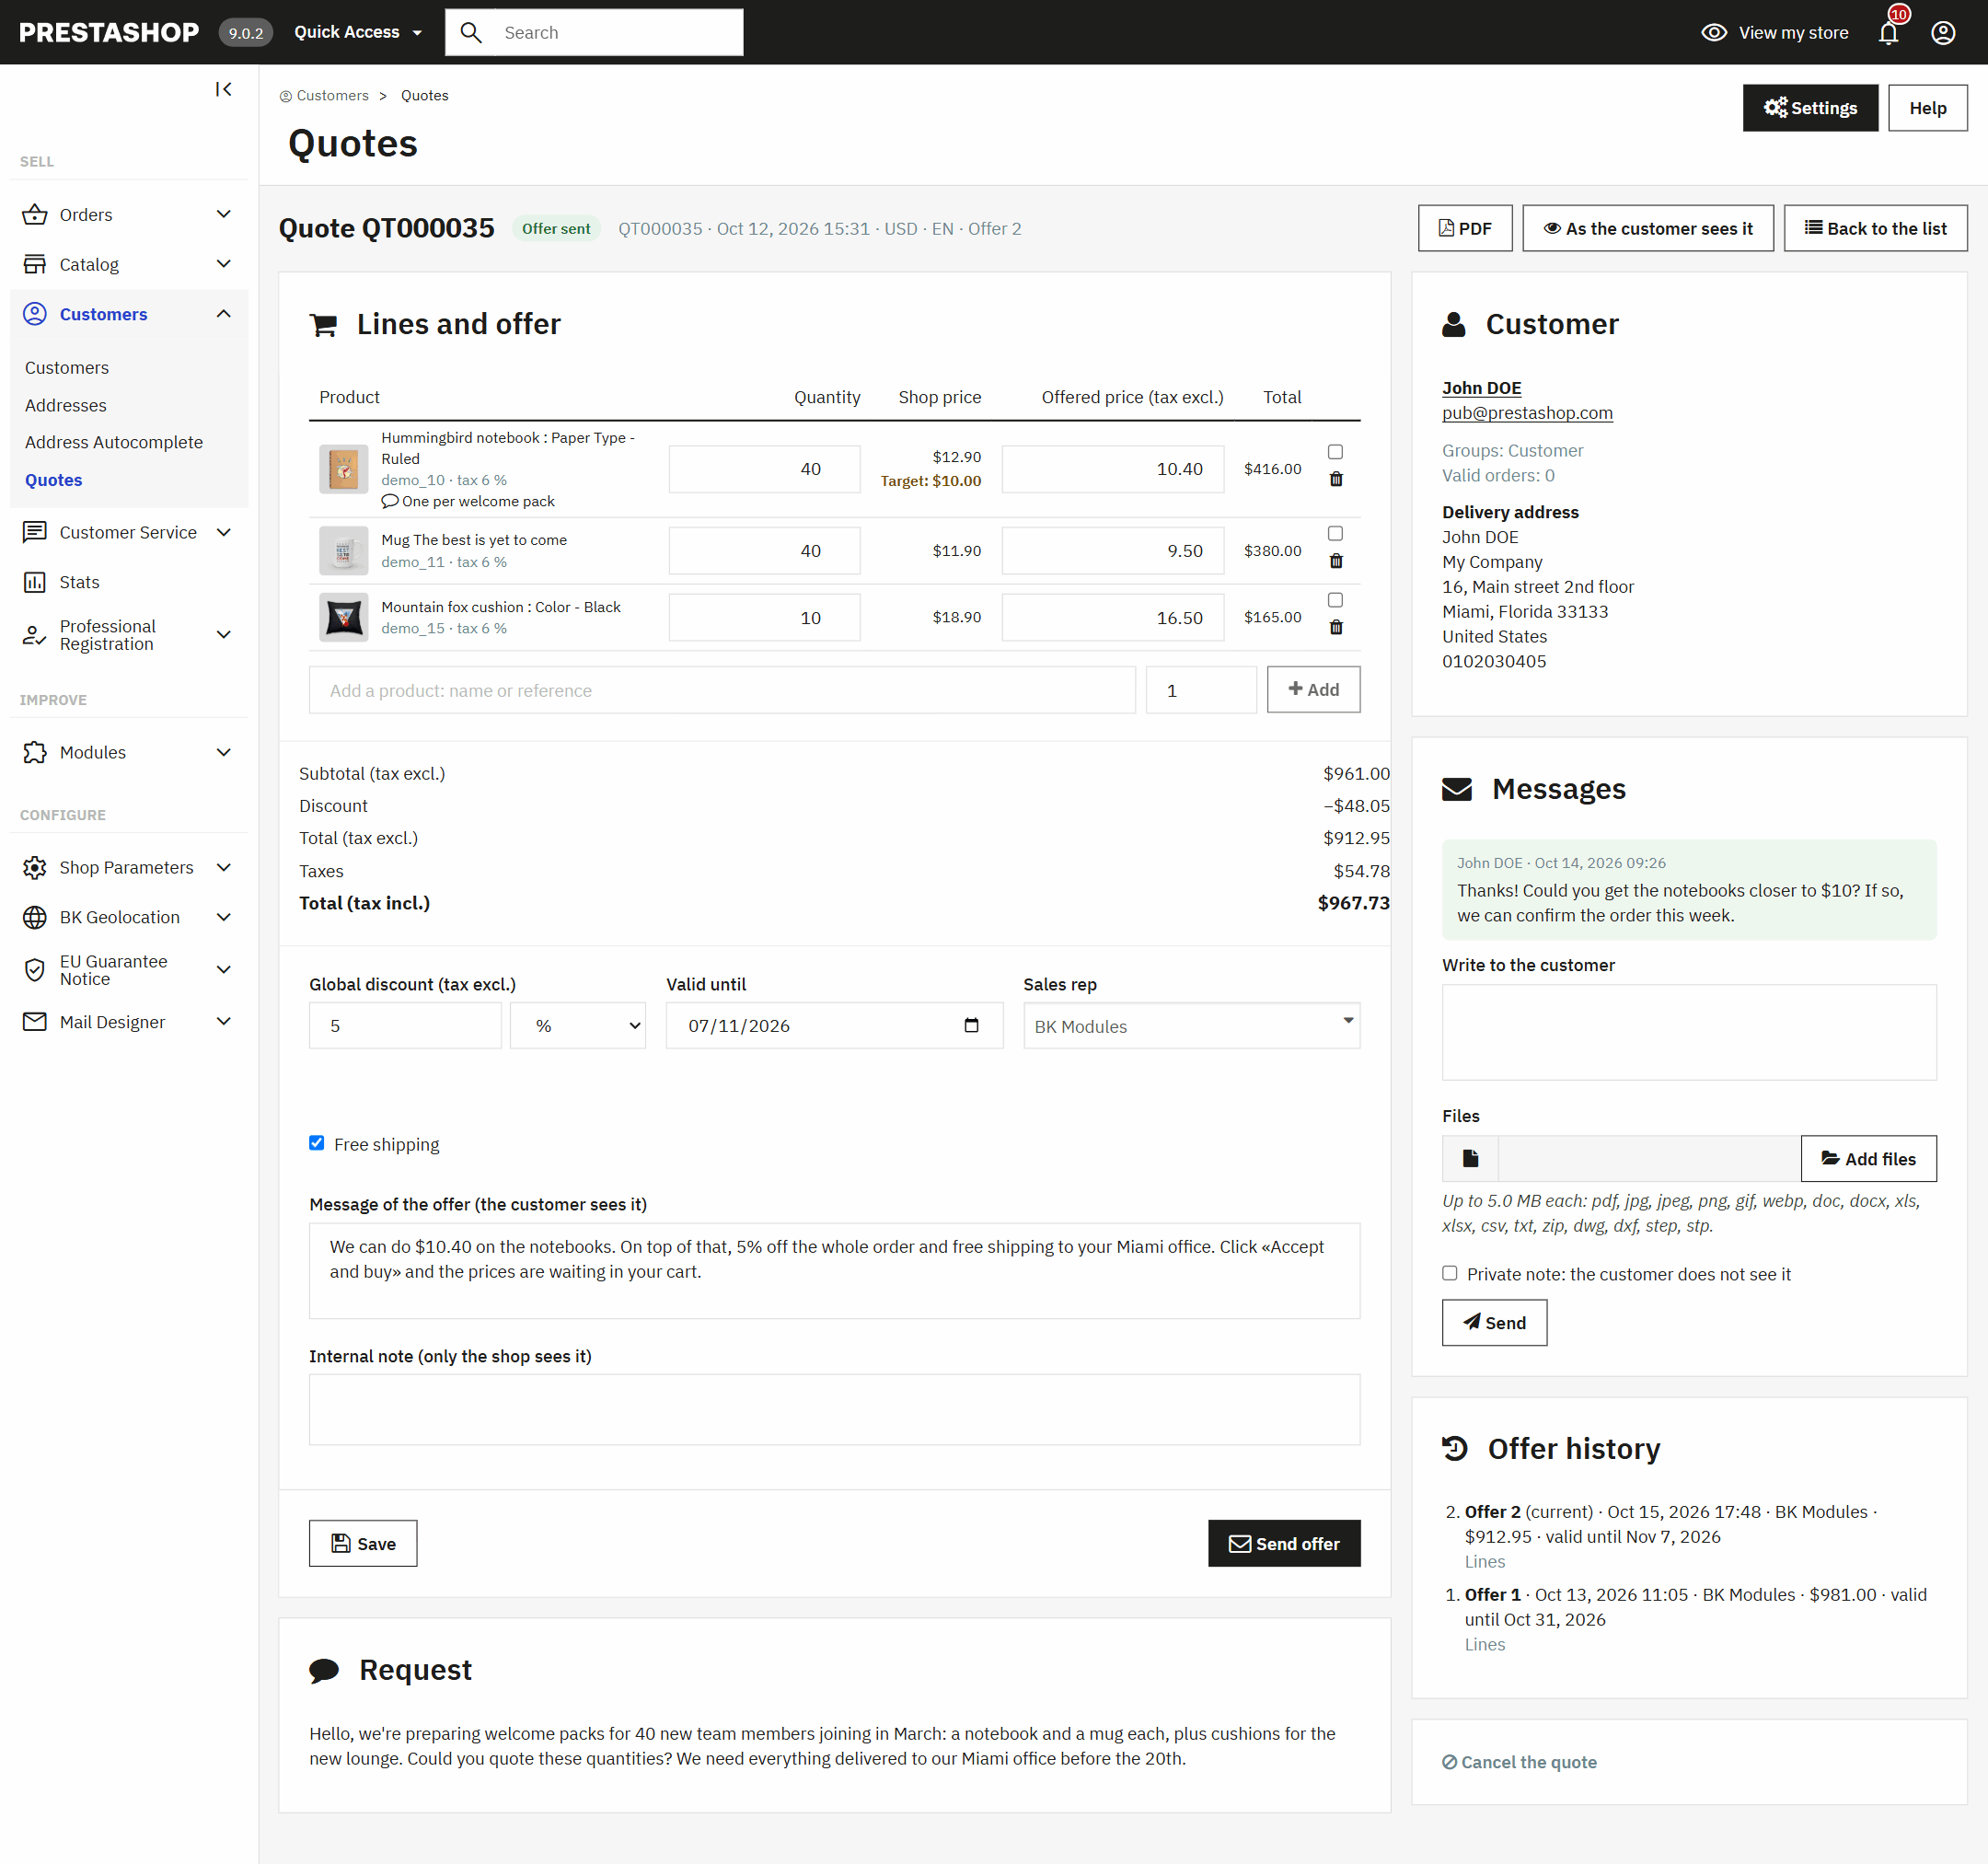Expand the Modules menu chevron
Screen dimensions: 1988x1864
224,752
